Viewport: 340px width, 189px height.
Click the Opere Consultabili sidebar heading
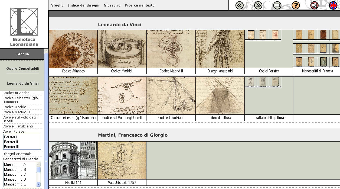point(23,68)
